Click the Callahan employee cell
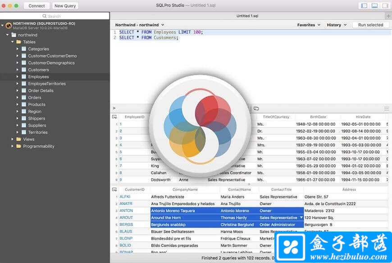The image size is (392, 263). click(159, 173)
